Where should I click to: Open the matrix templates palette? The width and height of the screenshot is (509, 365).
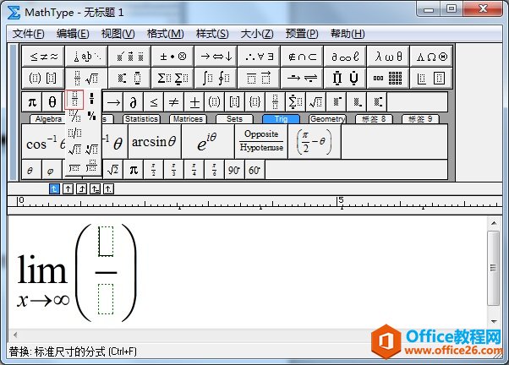point(389,78)
